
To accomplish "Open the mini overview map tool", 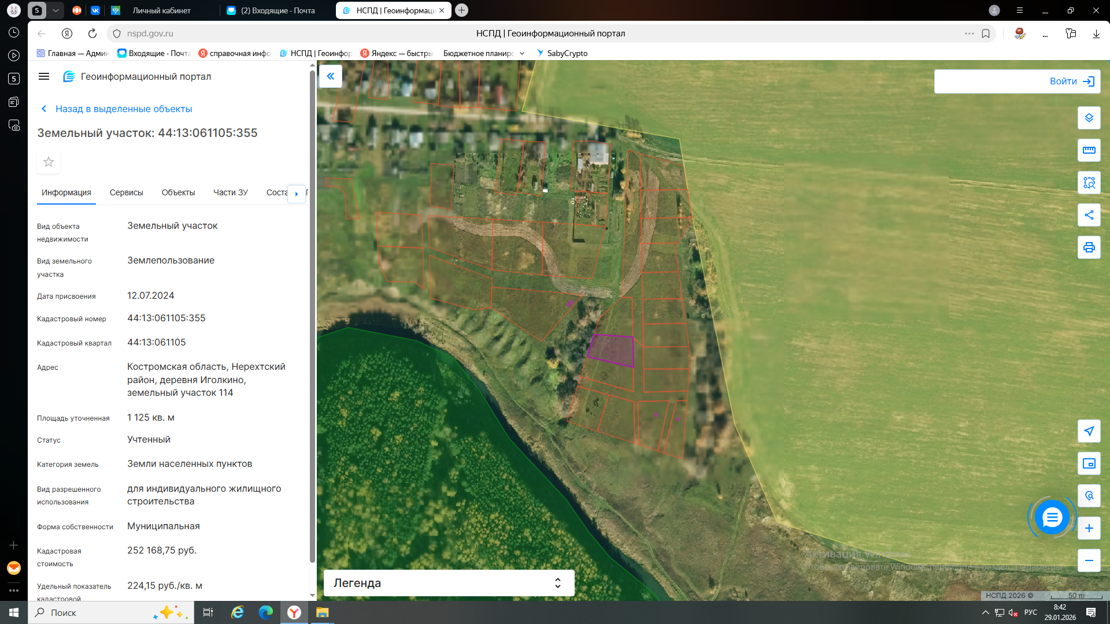I will 1089,463.
